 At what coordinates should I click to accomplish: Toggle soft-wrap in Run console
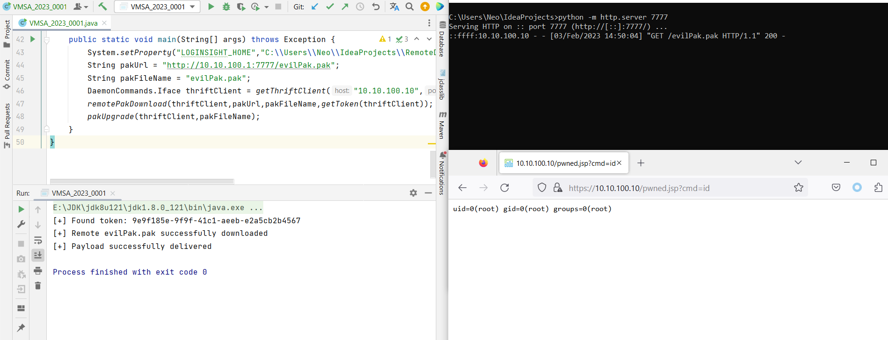coord(38,240)
